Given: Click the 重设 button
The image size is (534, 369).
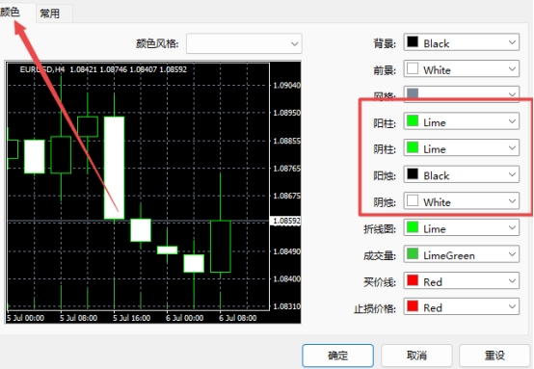Looking at the screenshot, I should coord(494,356).
